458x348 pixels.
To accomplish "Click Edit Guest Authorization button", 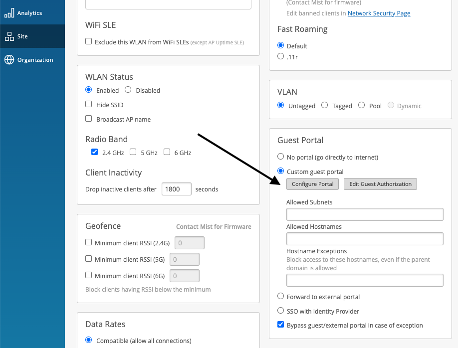I will pyautogui.click(x=380, y=184).
